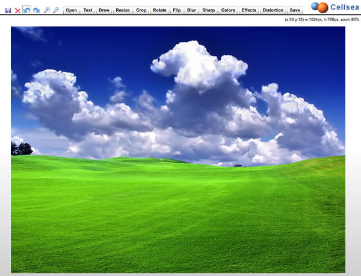Zoom in with the magnifier icon
The width and height of the screenshot is (361, 276).
[x=46, y=10]
